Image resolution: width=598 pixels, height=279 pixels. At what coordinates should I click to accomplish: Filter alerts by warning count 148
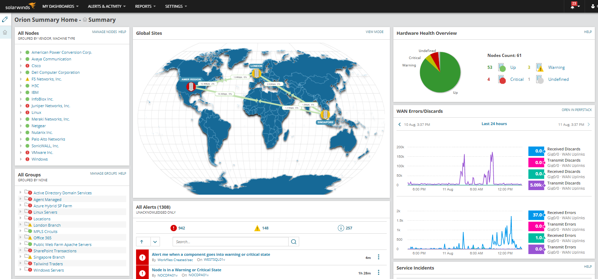click(261, 228)
